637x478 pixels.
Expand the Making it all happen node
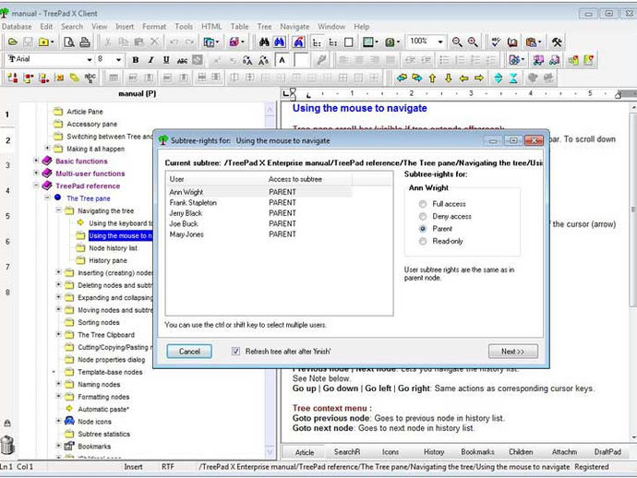(x=47, y=149)
